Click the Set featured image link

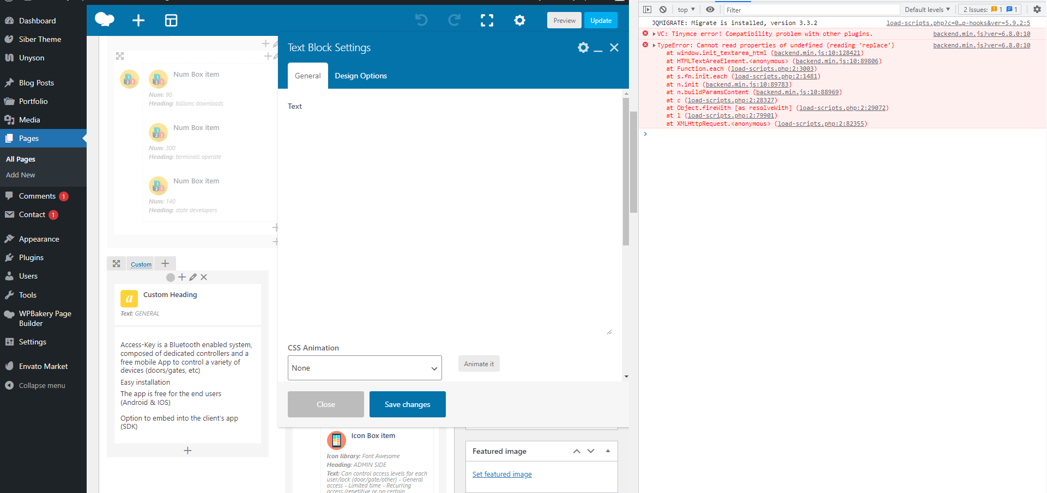coord(502,474)
